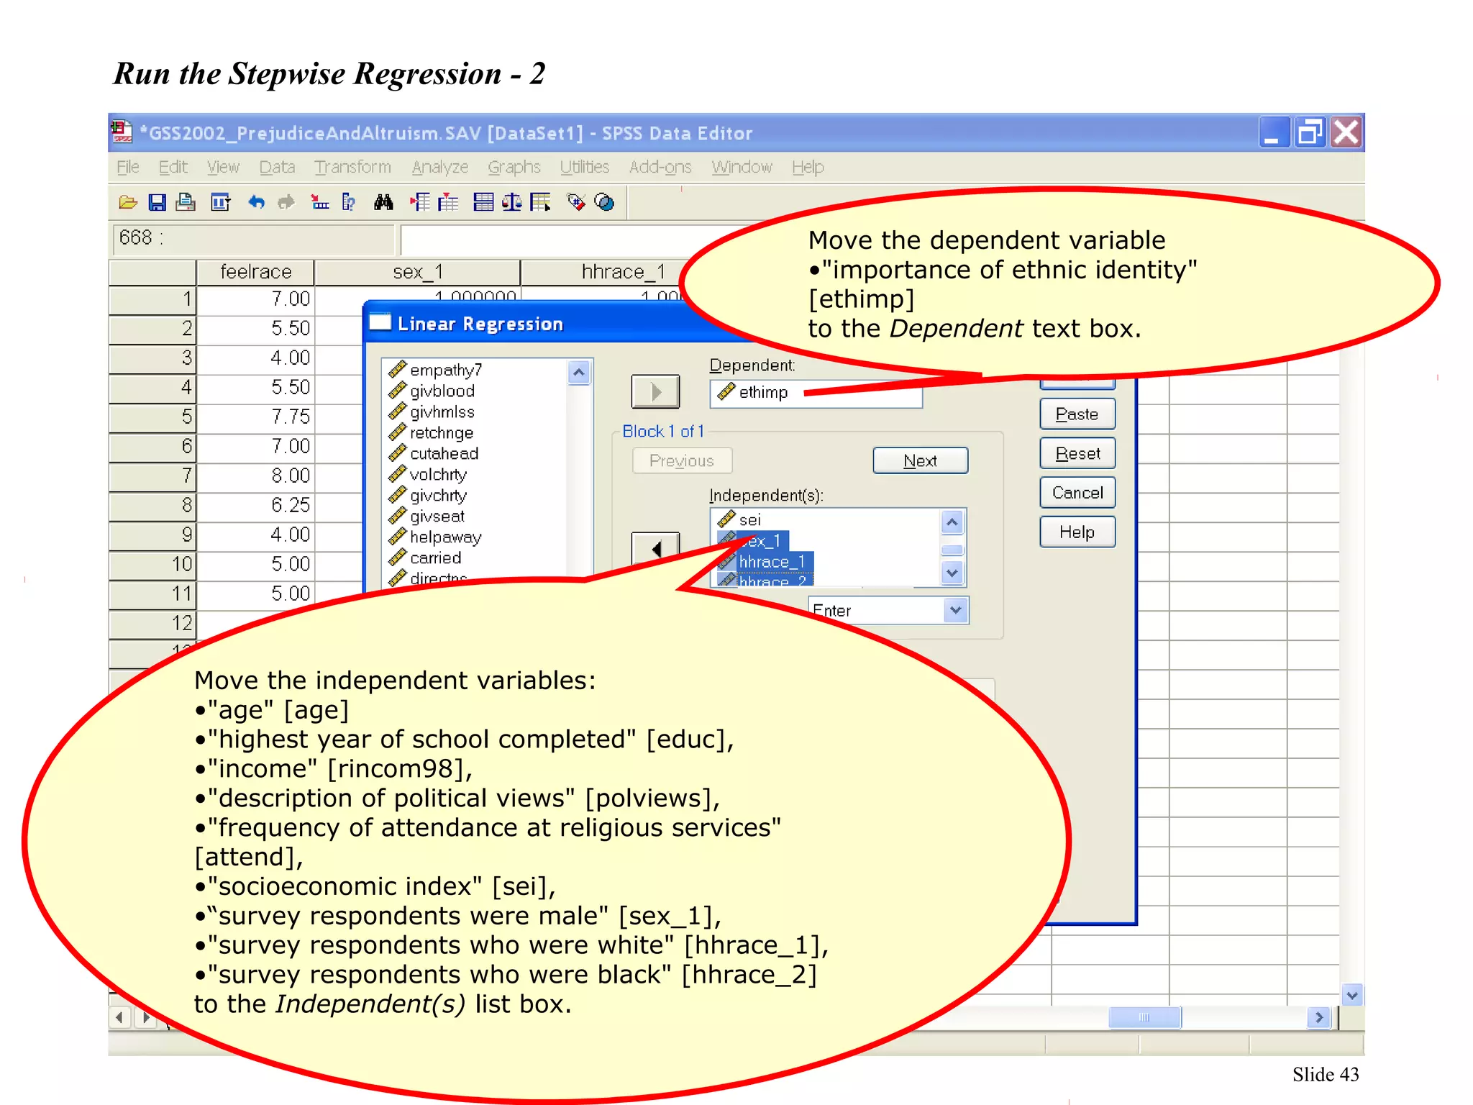
Task: Click the Reset button
Action: click(1077, 454)
